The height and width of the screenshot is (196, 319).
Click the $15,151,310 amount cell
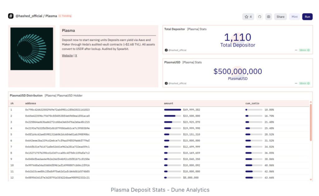[192, 134]
